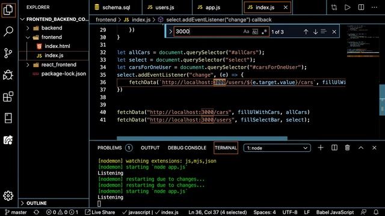
Task: Toggle Match Whole Word option
Action: coord(255,32)
